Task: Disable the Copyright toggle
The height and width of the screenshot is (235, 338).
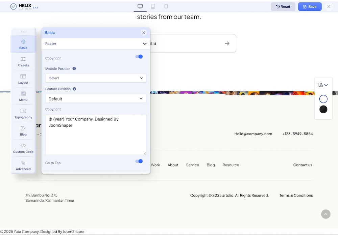Action: click(139, 57)
